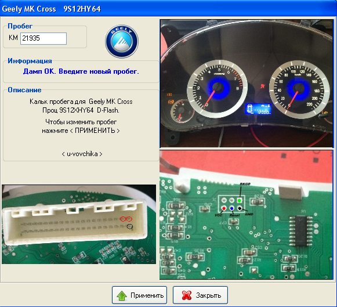Click the speedometer gauge in photo
The height and width of the screenshot is (307, 337).
click(299, 89)
